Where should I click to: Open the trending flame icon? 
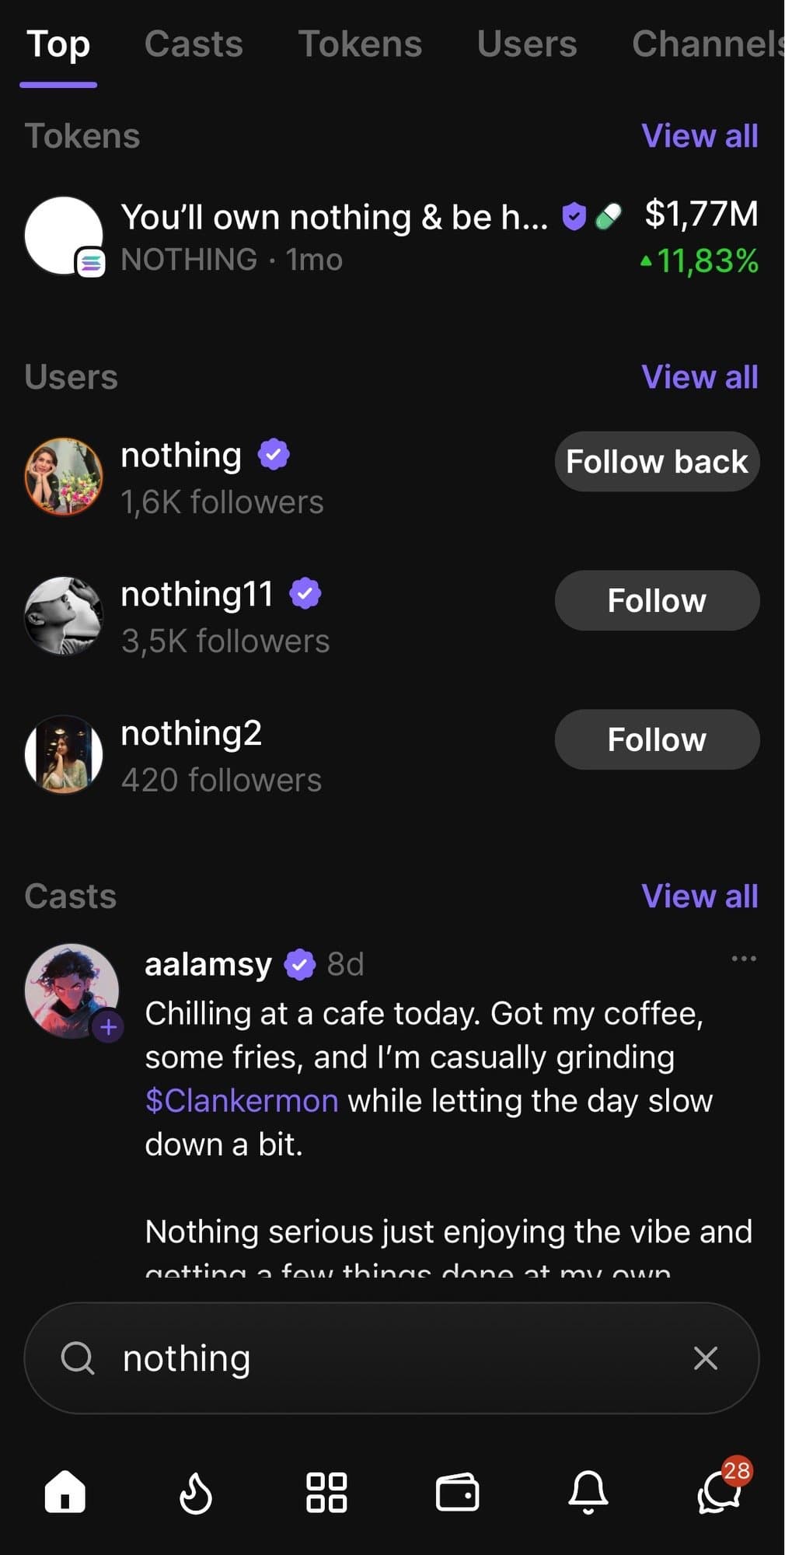click(x=195, y=1493)
